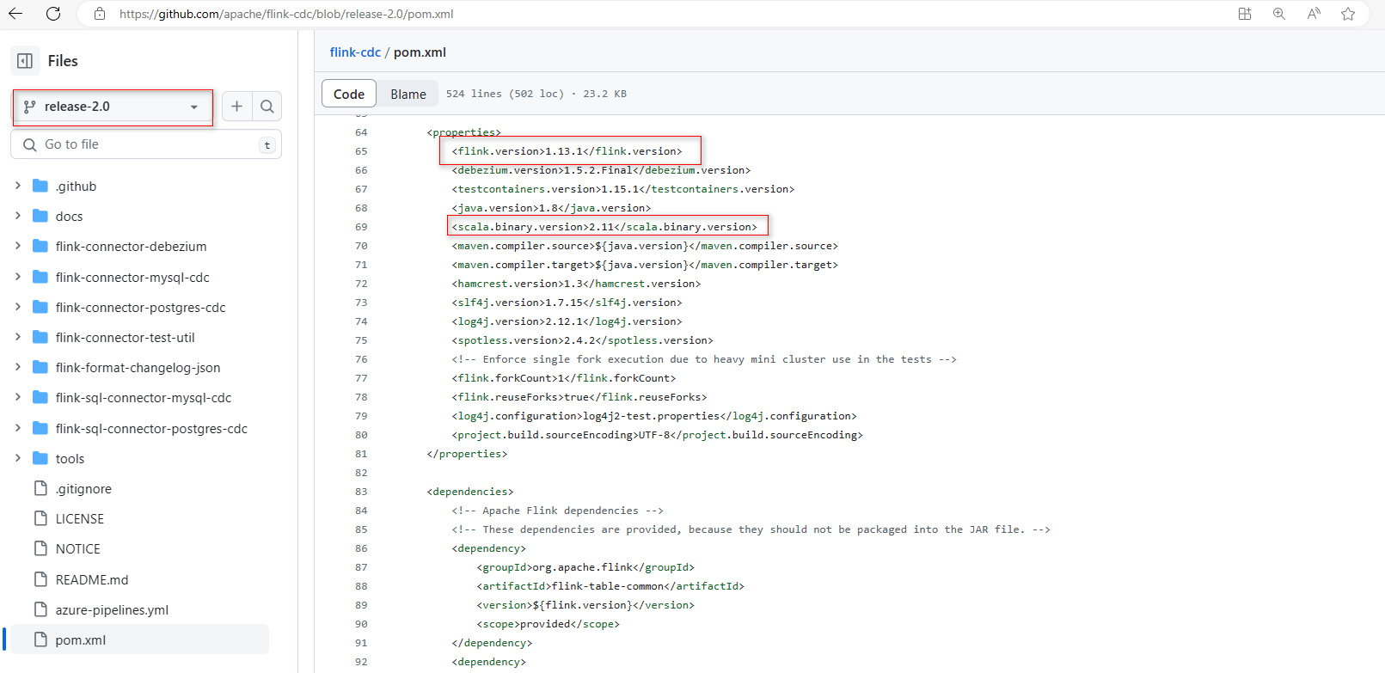Open the docs folder
Viewport: 1385px width, 673px height.
(x=69, y=217)
